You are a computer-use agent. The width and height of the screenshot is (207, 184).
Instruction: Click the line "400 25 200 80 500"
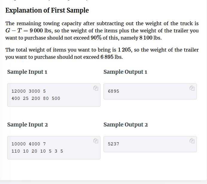pos(36,98)
